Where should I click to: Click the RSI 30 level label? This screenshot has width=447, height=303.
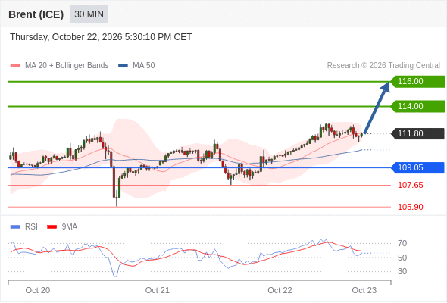click(x=402, y=271)
